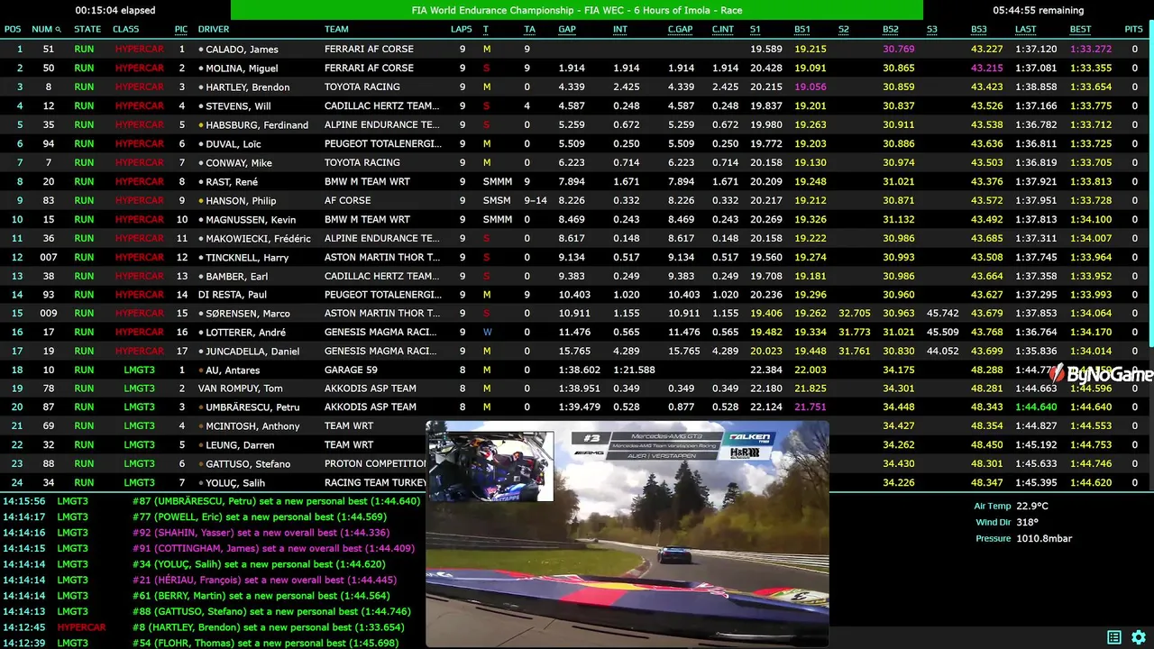Click the C.GAP column header
Viewport: 1154px width, 649px height.
click(x=680, y=30)
